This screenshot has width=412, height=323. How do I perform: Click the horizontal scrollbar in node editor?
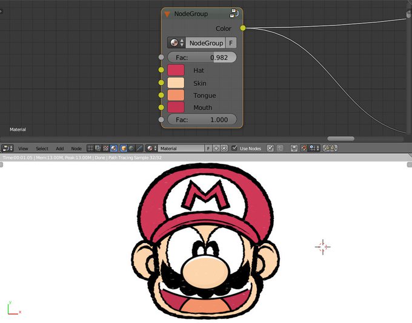(341, 139)
